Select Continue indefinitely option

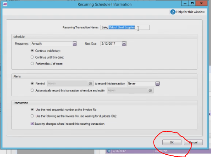click(x=32, y=51)
